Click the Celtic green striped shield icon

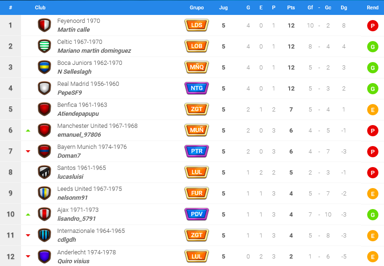[x=44, y=46]
